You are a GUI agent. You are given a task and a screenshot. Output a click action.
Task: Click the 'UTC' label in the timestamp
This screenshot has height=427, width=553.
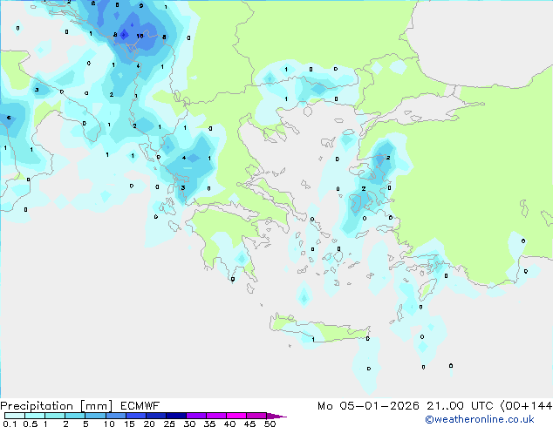(x=482, y=406)
